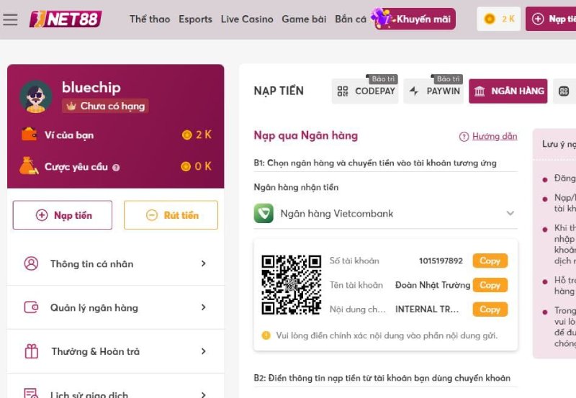Open the Game bài menu
Viewport: 576px width, 398px height.
(304, 19)
